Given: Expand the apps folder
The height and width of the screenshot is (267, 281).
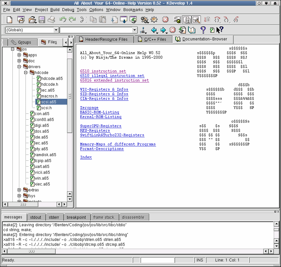Looking at the screenshot, I should click(19, 55).
